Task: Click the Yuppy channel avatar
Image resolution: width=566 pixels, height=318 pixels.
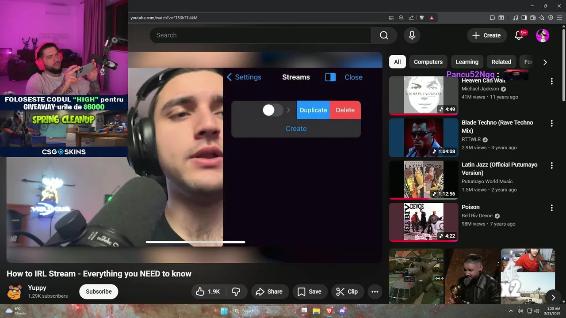Action: (x=14, y=291)
